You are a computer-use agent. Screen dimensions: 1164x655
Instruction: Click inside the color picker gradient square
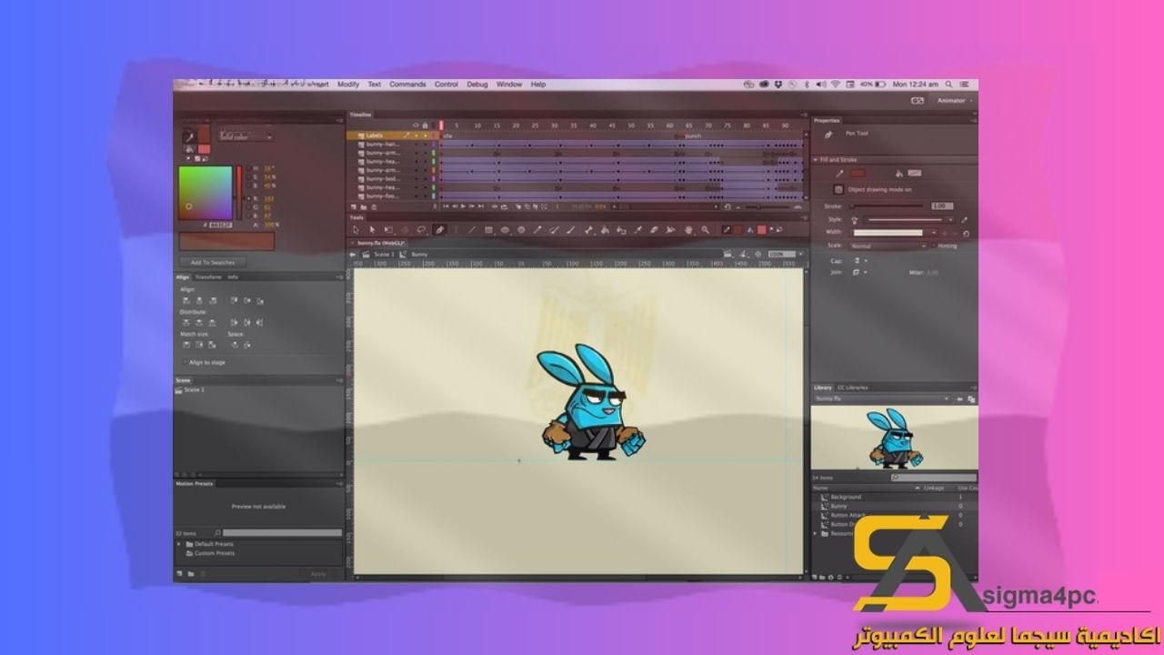click(206, 193)
